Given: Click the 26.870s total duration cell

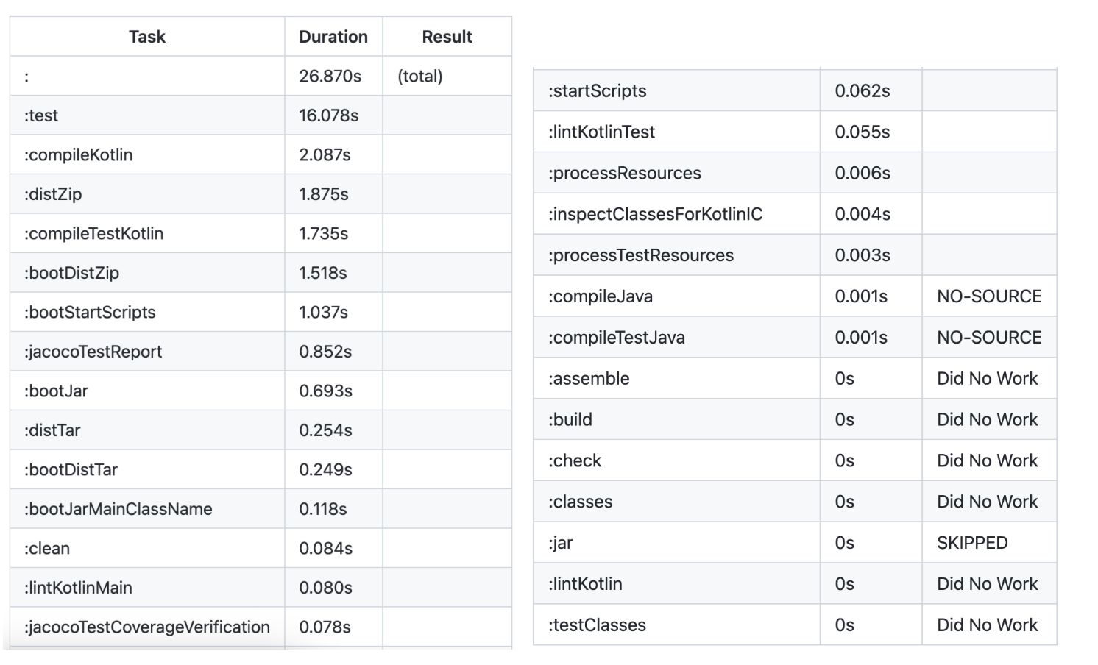Looking at the screenshot, I should (x=333, y=76).
